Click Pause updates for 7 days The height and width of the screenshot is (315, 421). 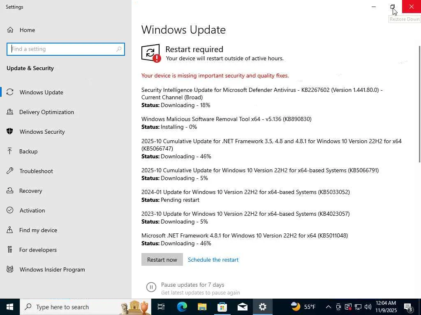click(192, 285)
